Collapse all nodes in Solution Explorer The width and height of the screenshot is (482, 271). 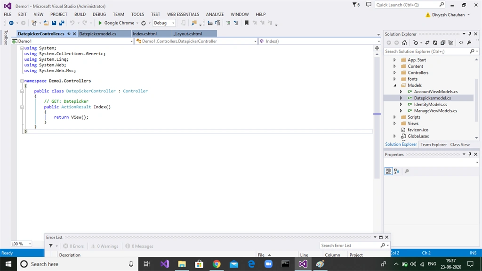coord(443,43)
